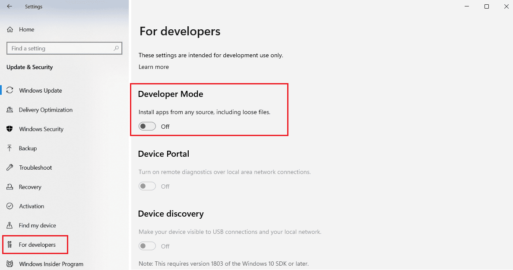Click the Developer Mode heading

(171, 94)
